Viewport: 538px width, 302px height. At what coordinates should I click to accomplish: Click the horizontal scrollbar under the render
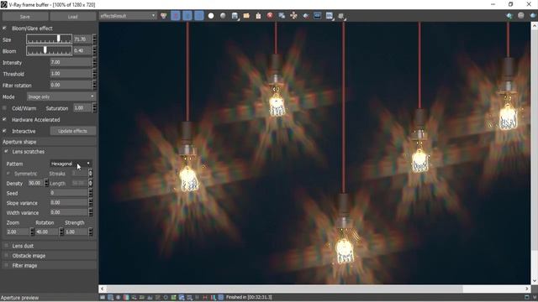pos(284,289)
